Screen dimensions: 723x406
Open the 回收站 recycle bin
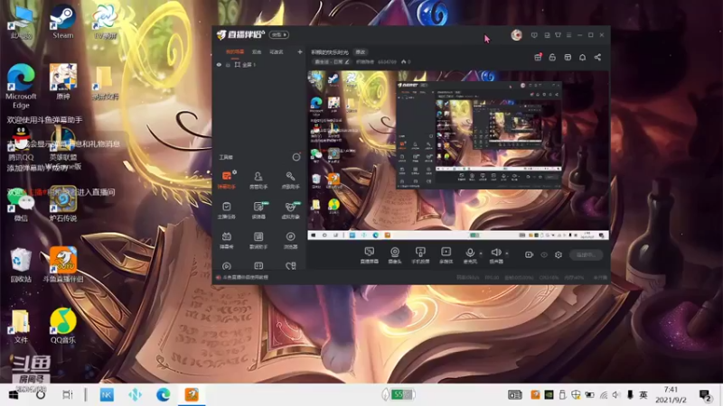[21, 263]
